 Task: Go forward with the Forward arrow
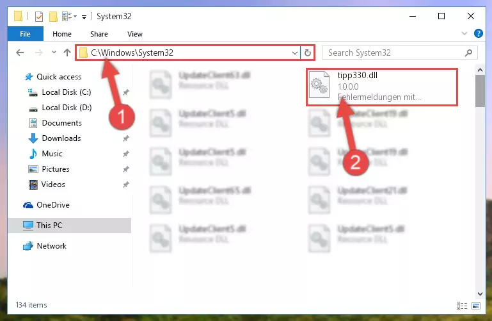point(38,53)
